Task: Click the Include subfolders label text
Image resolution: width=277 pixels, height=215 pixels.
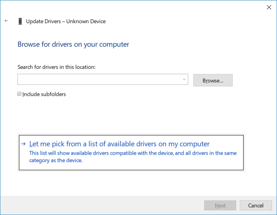Action: (44, 94)
